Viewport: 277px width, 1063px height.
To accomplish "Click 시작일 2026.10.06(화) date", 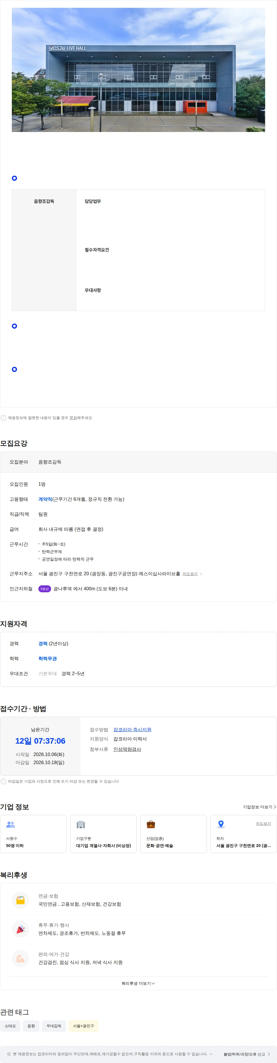I will click(x=40, y=754).
